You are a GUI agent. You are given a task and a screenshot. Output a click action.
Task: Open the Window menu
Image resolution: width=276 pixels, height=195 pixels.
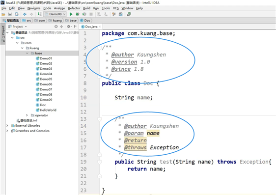click(127, 8)
